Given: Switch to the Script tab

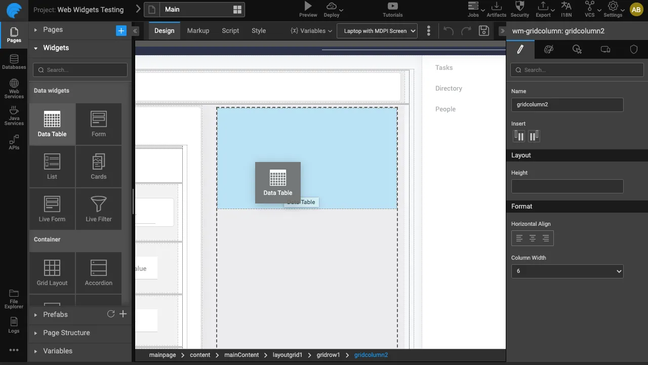Looking at the screenshot, I should click(x=230, y=31).
